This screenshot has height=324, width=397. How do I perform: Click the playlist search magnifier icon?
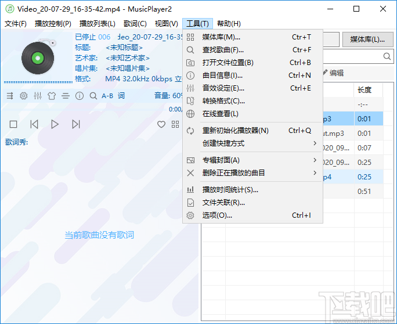(x=387, y=56)
